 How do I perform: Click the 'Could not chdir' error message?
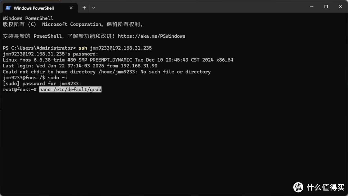pyautogui.click(x=107, y=72)
